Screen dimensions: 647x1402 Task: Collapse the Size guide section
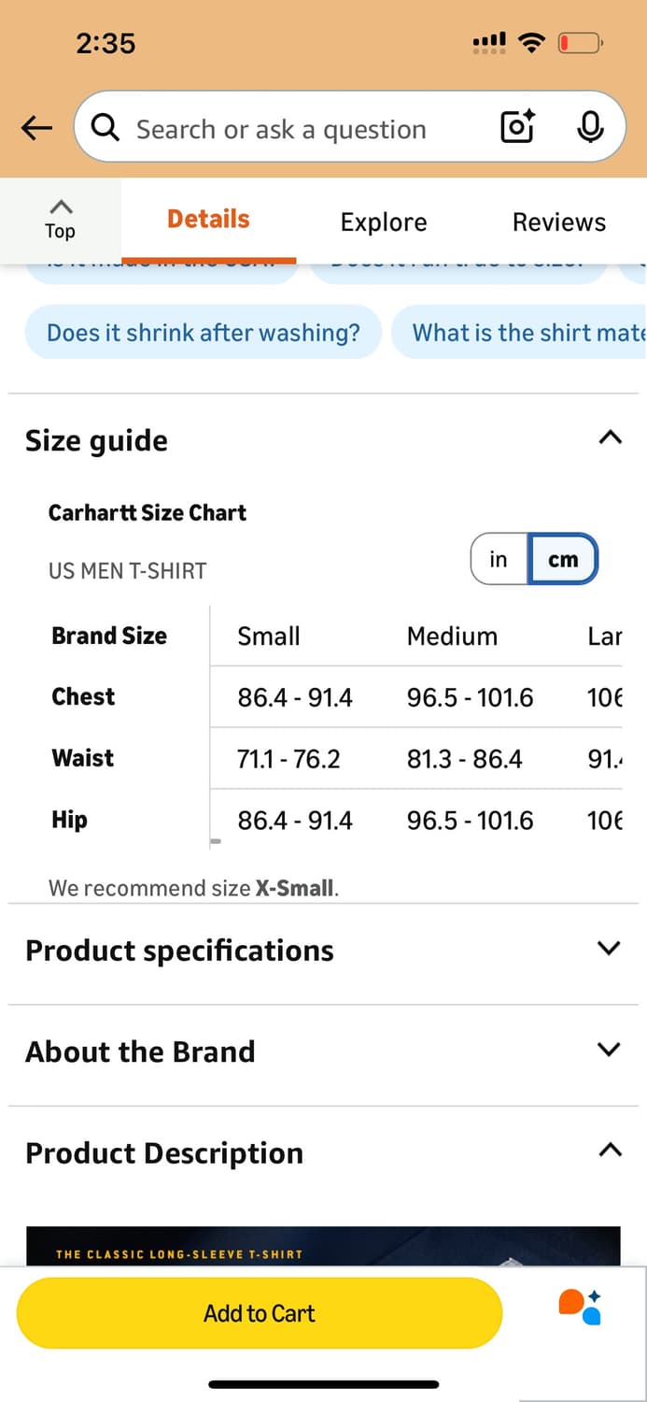click(609, 437)
